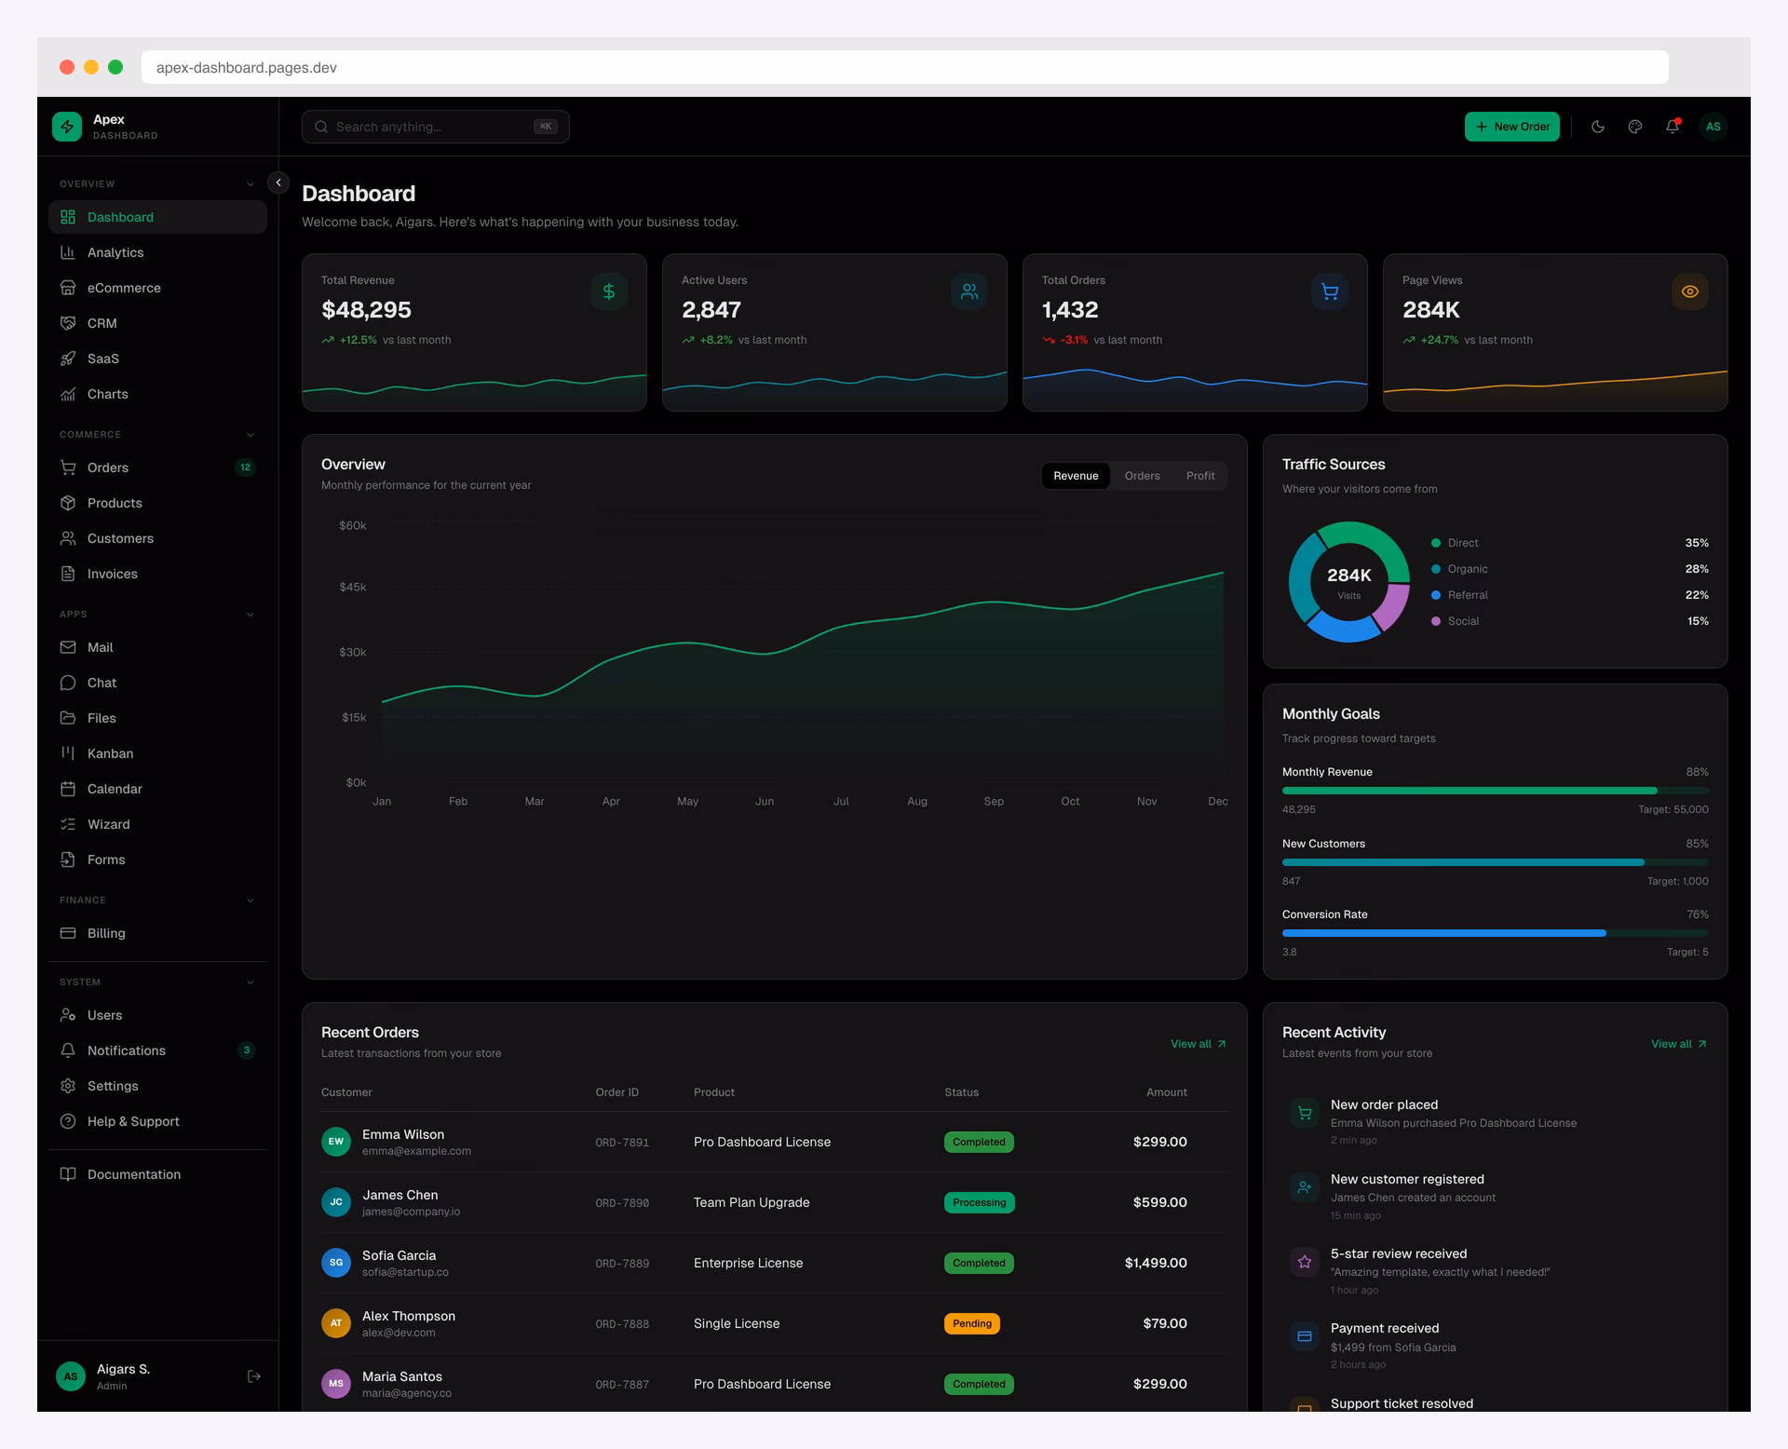Click the New Customers progress bar
Viewport: 1788px width, 1449px height.
coord(1495,862)
